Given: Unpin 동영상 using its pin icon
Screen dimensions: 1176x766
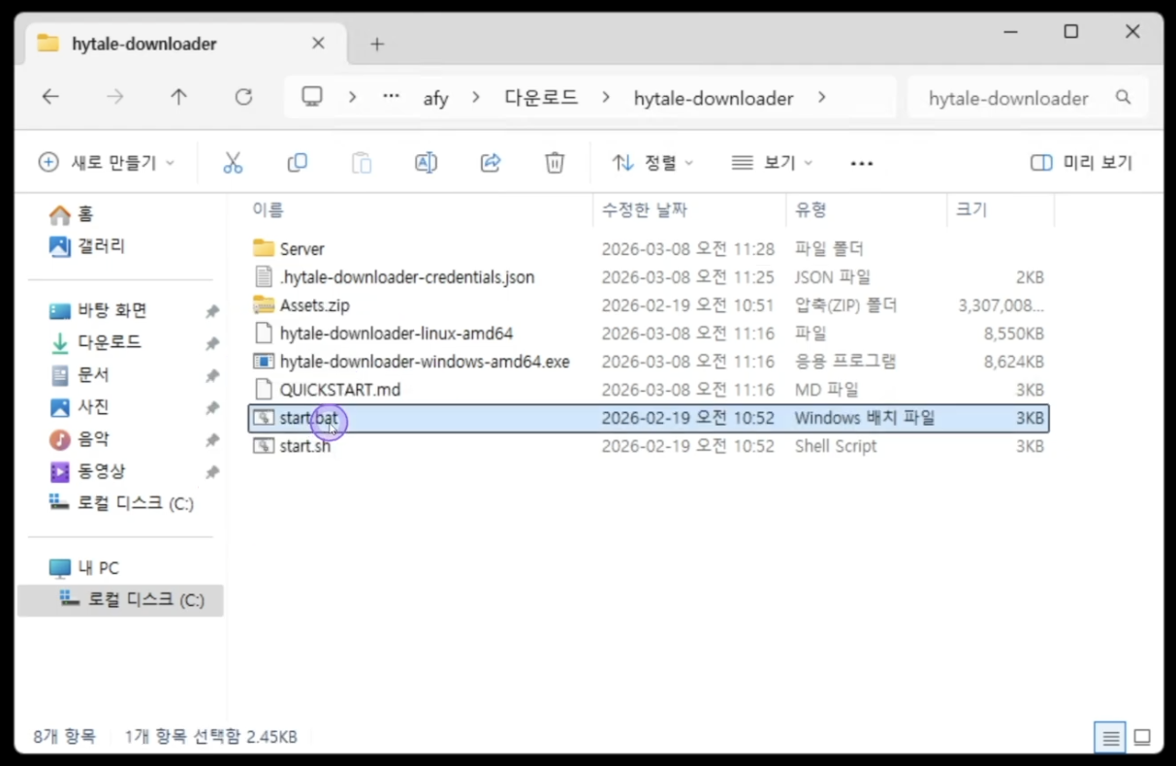Looking at the screenshot, I should pos(211,472).
